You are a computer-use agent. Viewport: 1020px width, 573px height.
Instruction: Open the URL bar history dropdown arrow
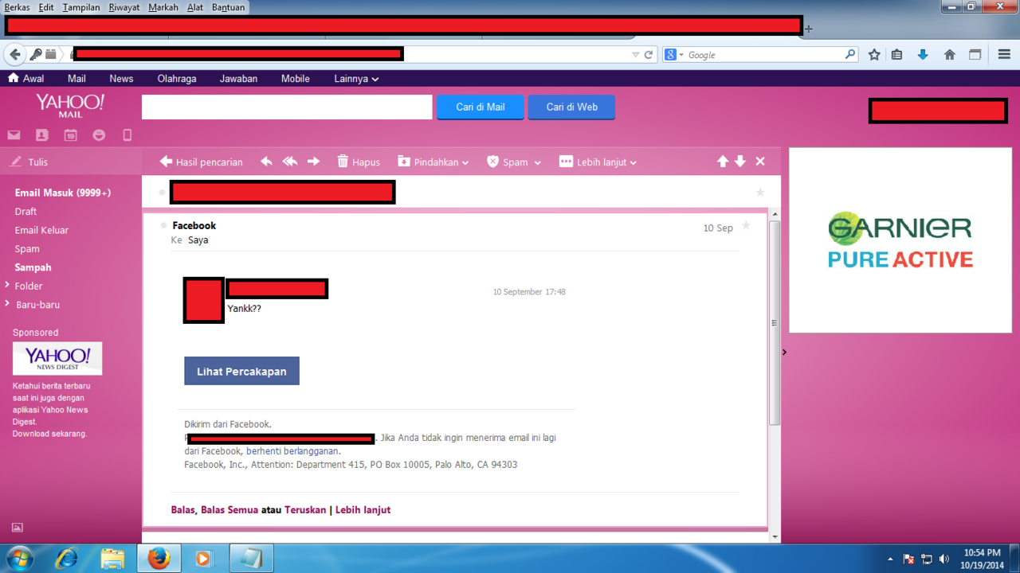(x=635, y=55)
